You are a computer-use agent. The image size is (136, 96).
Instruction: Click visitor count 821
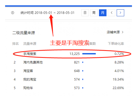(x=77, y=62)
